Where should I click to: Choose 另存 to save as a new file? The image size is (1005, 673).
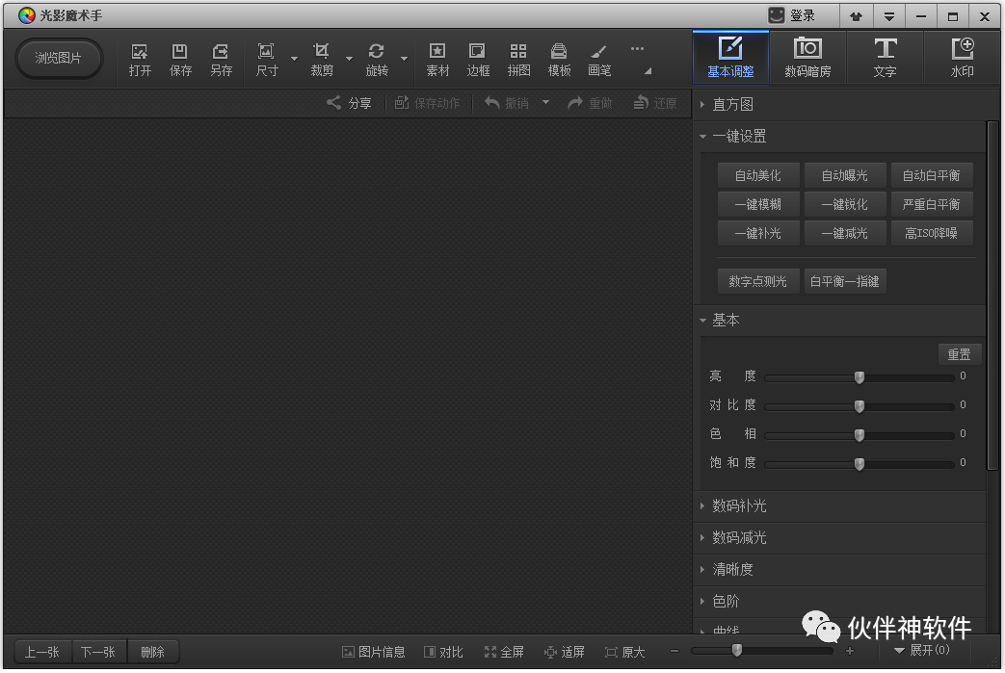(x=221, y=61)
